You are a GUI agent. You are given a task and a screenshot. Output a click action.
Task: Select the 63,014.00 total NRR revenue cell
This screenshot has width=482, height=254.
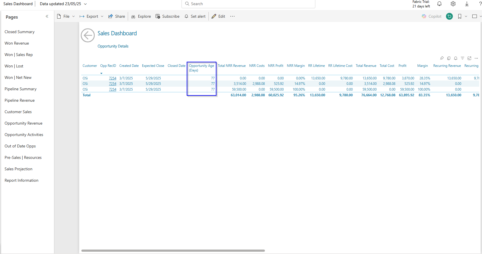238,95
